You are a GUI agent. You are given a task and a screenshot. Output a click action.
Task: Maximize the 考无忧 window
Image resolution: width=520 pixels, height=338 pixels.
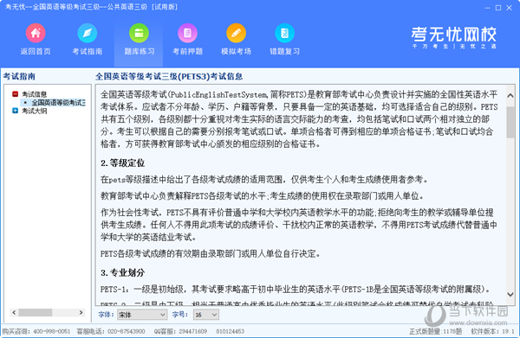click(498, 8)
